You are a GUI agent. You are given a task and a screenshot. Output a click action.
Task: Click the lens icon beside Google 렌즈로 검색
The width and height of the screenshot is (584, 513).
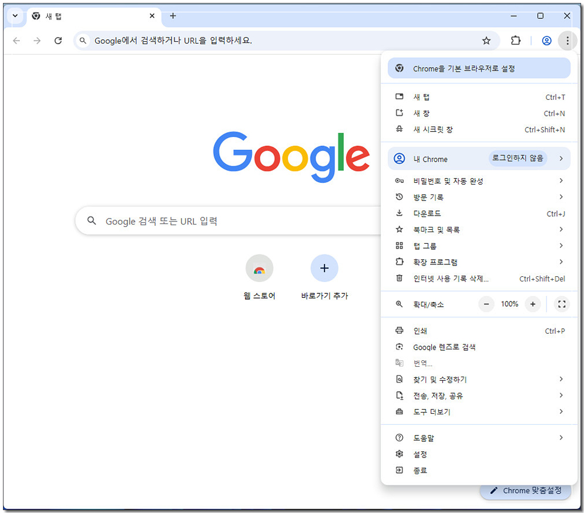point(400,347)
